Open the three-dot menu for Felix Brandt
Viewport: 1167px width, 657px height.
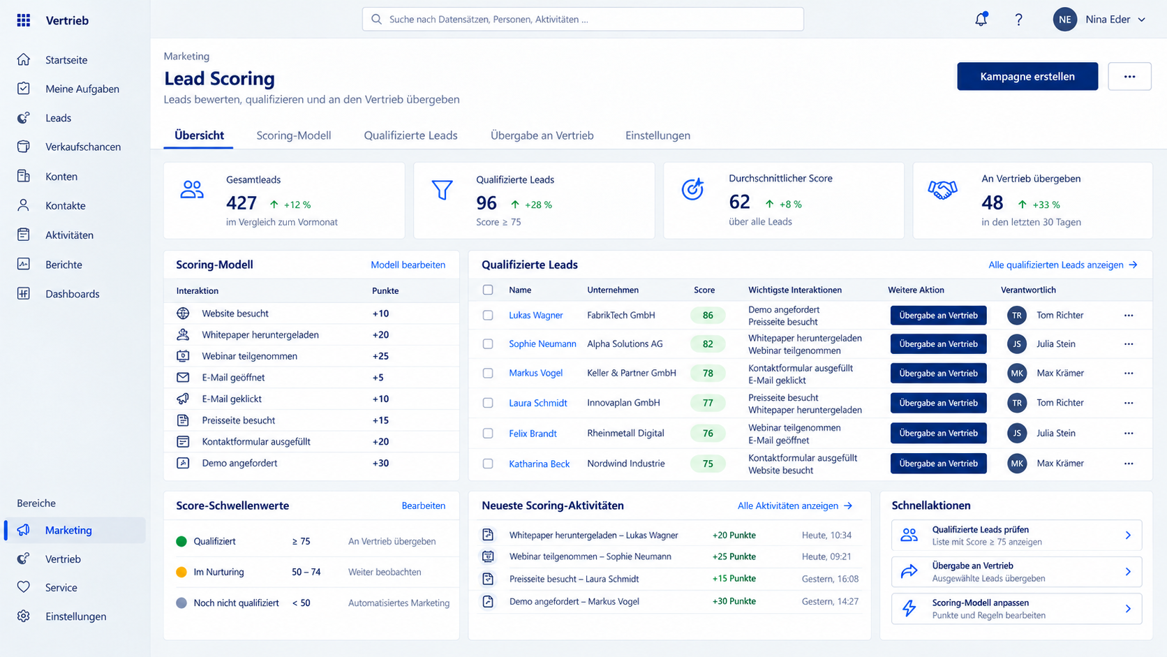[1129, 434]
